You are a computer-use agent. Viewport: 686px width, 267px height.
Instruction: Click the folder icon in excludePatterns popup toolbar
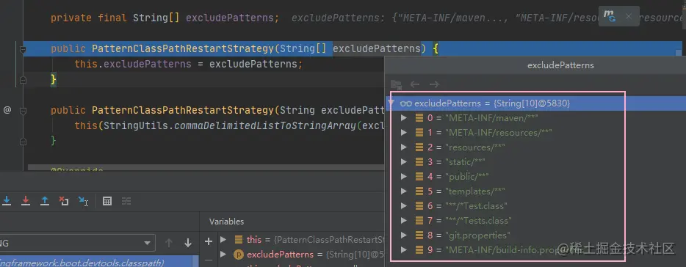point(397,84)
